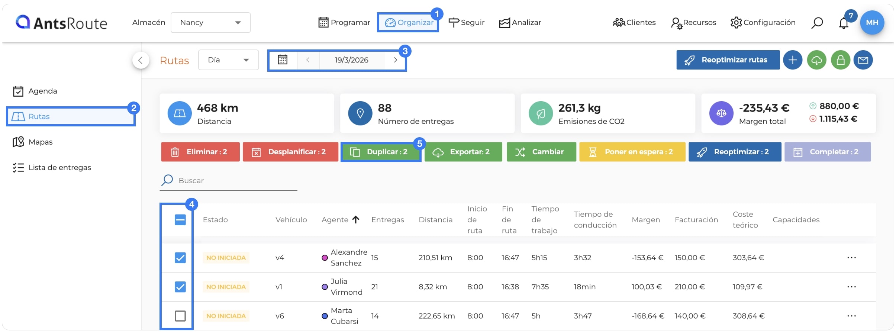Open the three-dot menu for Marta Cubarsi
The width and height of the screenshot is (896, 332).
(x=851, y=316)
